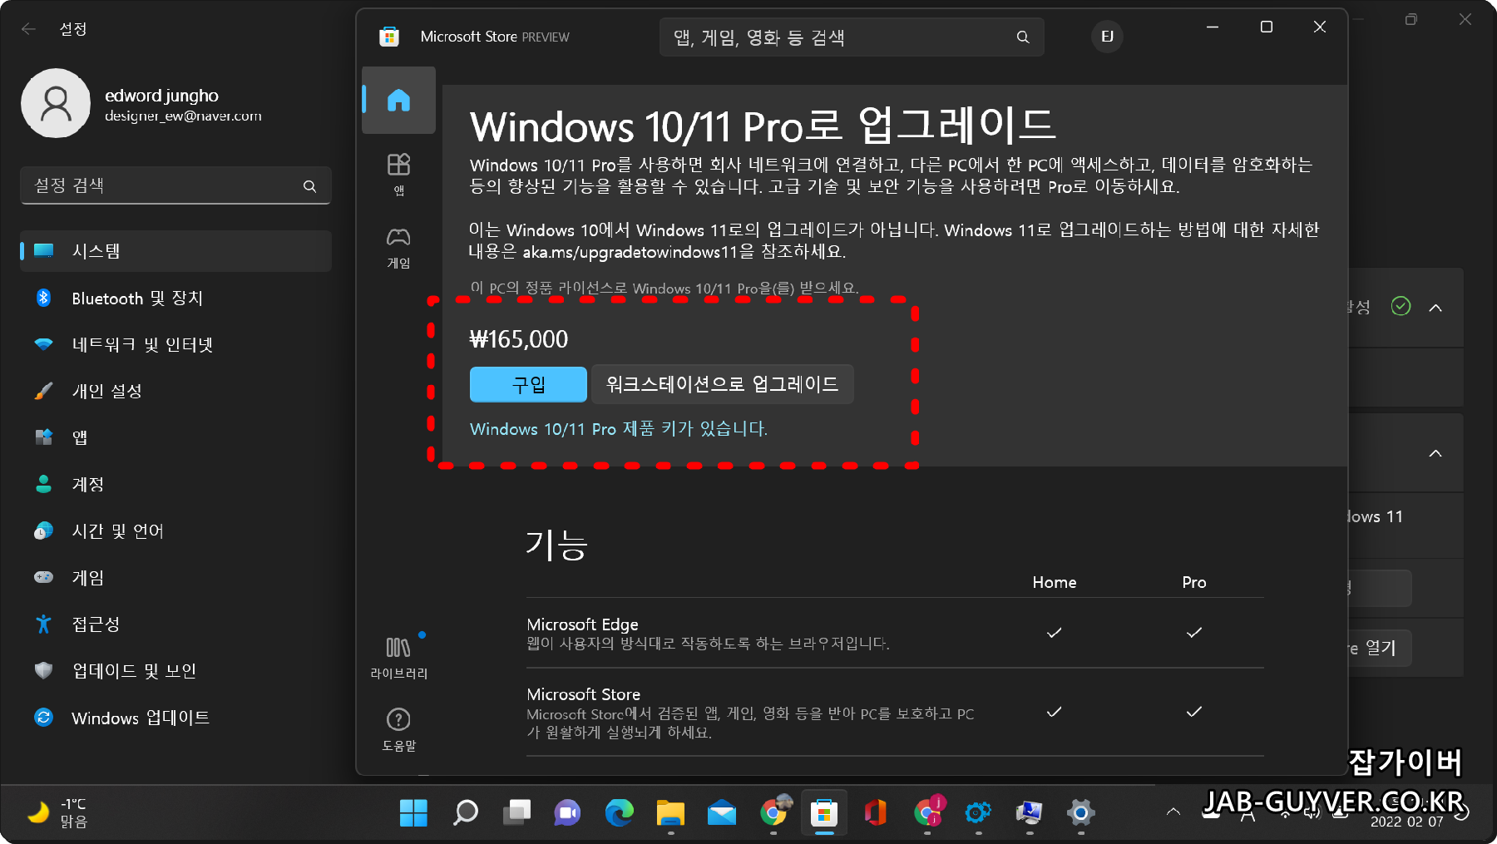Open the EJ account profile button
This screenshot has width=1497, height=844.
click(x=1107, y=37)
